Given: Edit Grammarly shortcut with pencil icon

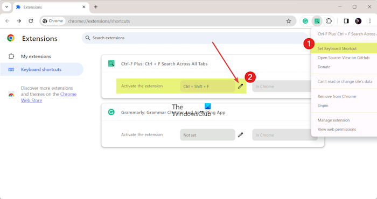Looking at the screenshot, I should pos(240,135).
